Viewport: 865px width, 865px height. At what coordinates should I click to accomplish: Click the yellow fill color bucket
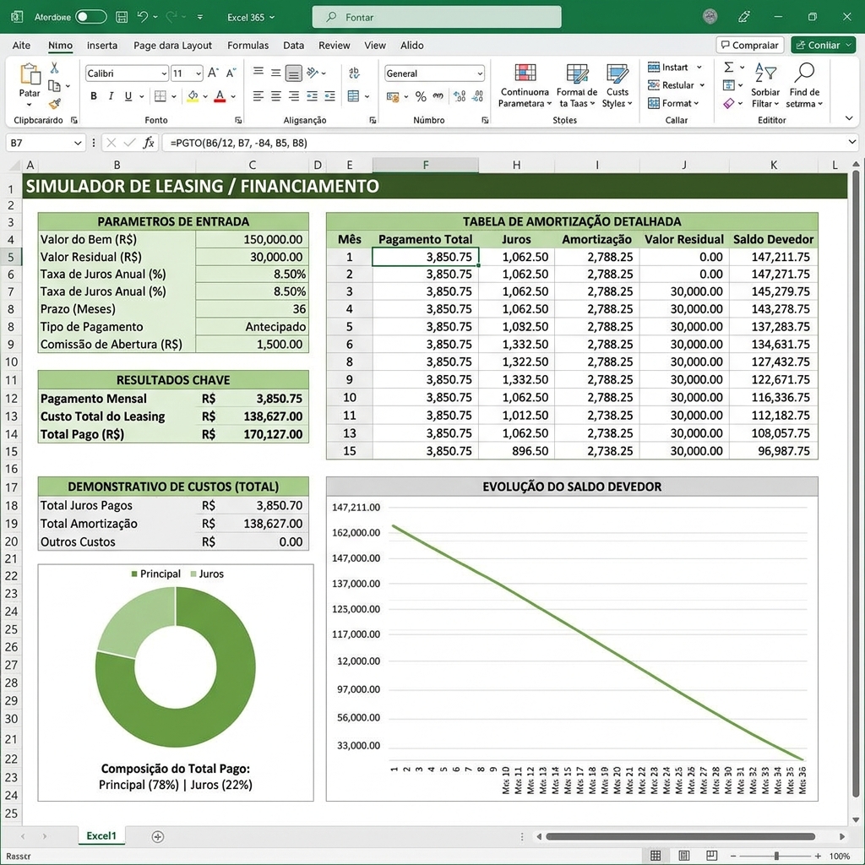click(193, 96)
